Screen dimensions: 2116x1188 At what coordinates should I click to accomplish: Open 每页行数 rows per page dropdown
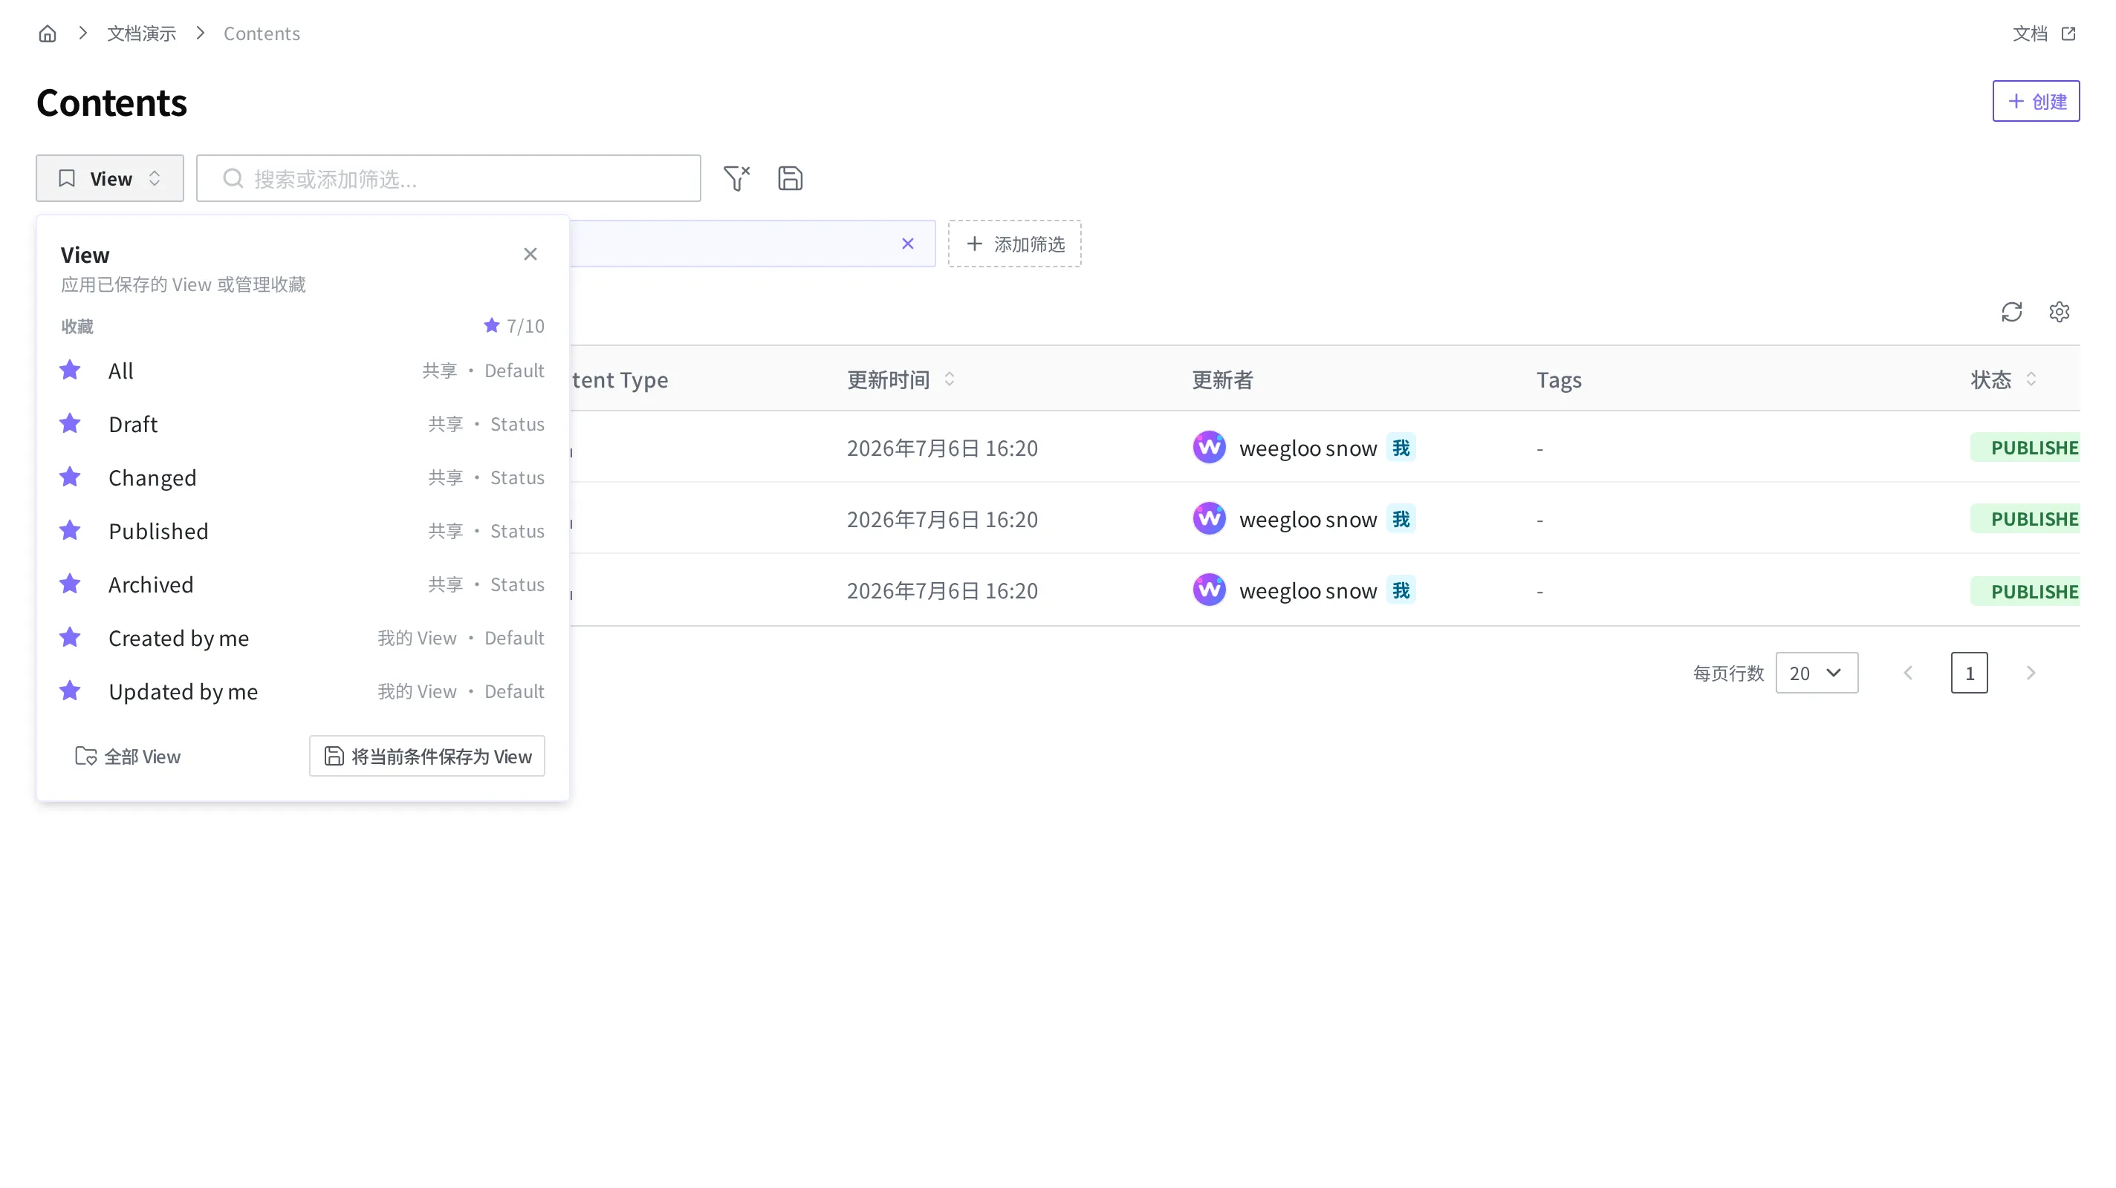(1817, 673)
